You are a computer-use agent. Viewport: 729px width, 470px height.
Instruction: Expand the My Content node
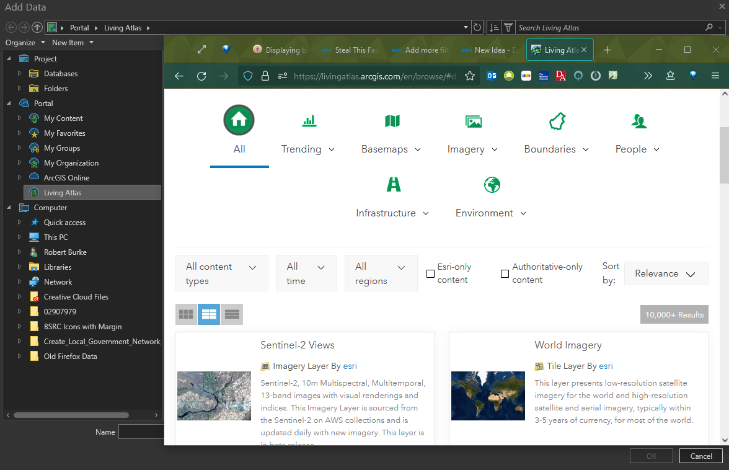click(x=19, y=118)
